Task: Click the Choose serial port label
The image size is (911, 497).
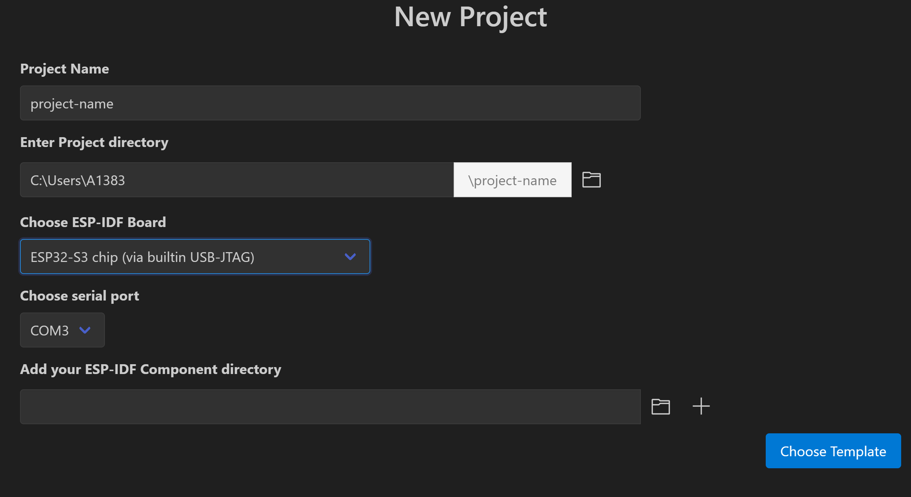Action: coord(79,296)
